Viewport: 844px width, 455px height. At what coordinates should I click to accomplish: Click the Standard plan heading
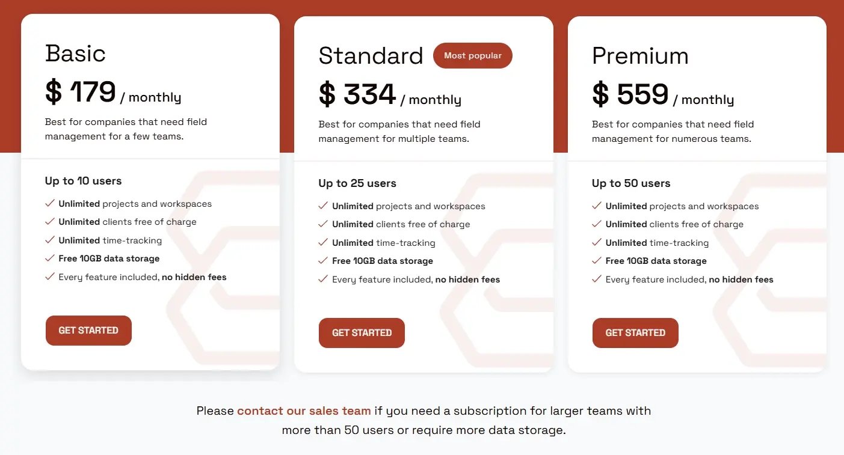point(371,55)
